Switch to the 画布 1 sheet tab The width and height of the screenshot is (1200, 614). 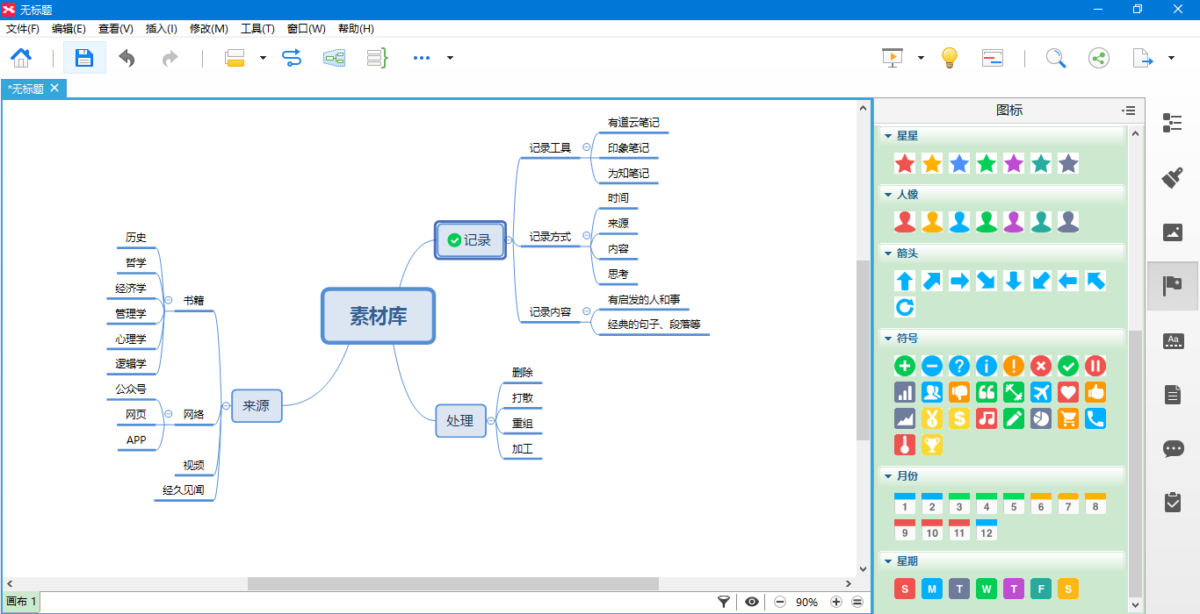coord(21,602)
